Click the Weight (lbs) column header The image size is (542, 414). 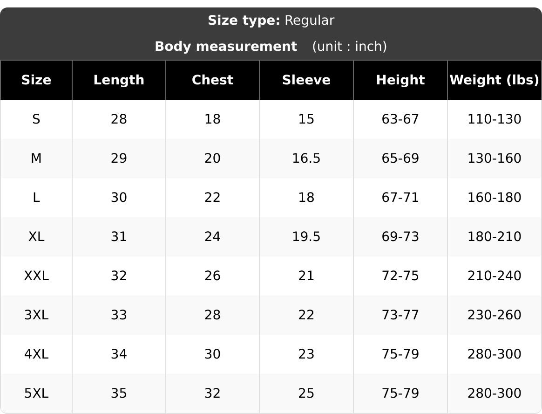(x=495, y=80)
